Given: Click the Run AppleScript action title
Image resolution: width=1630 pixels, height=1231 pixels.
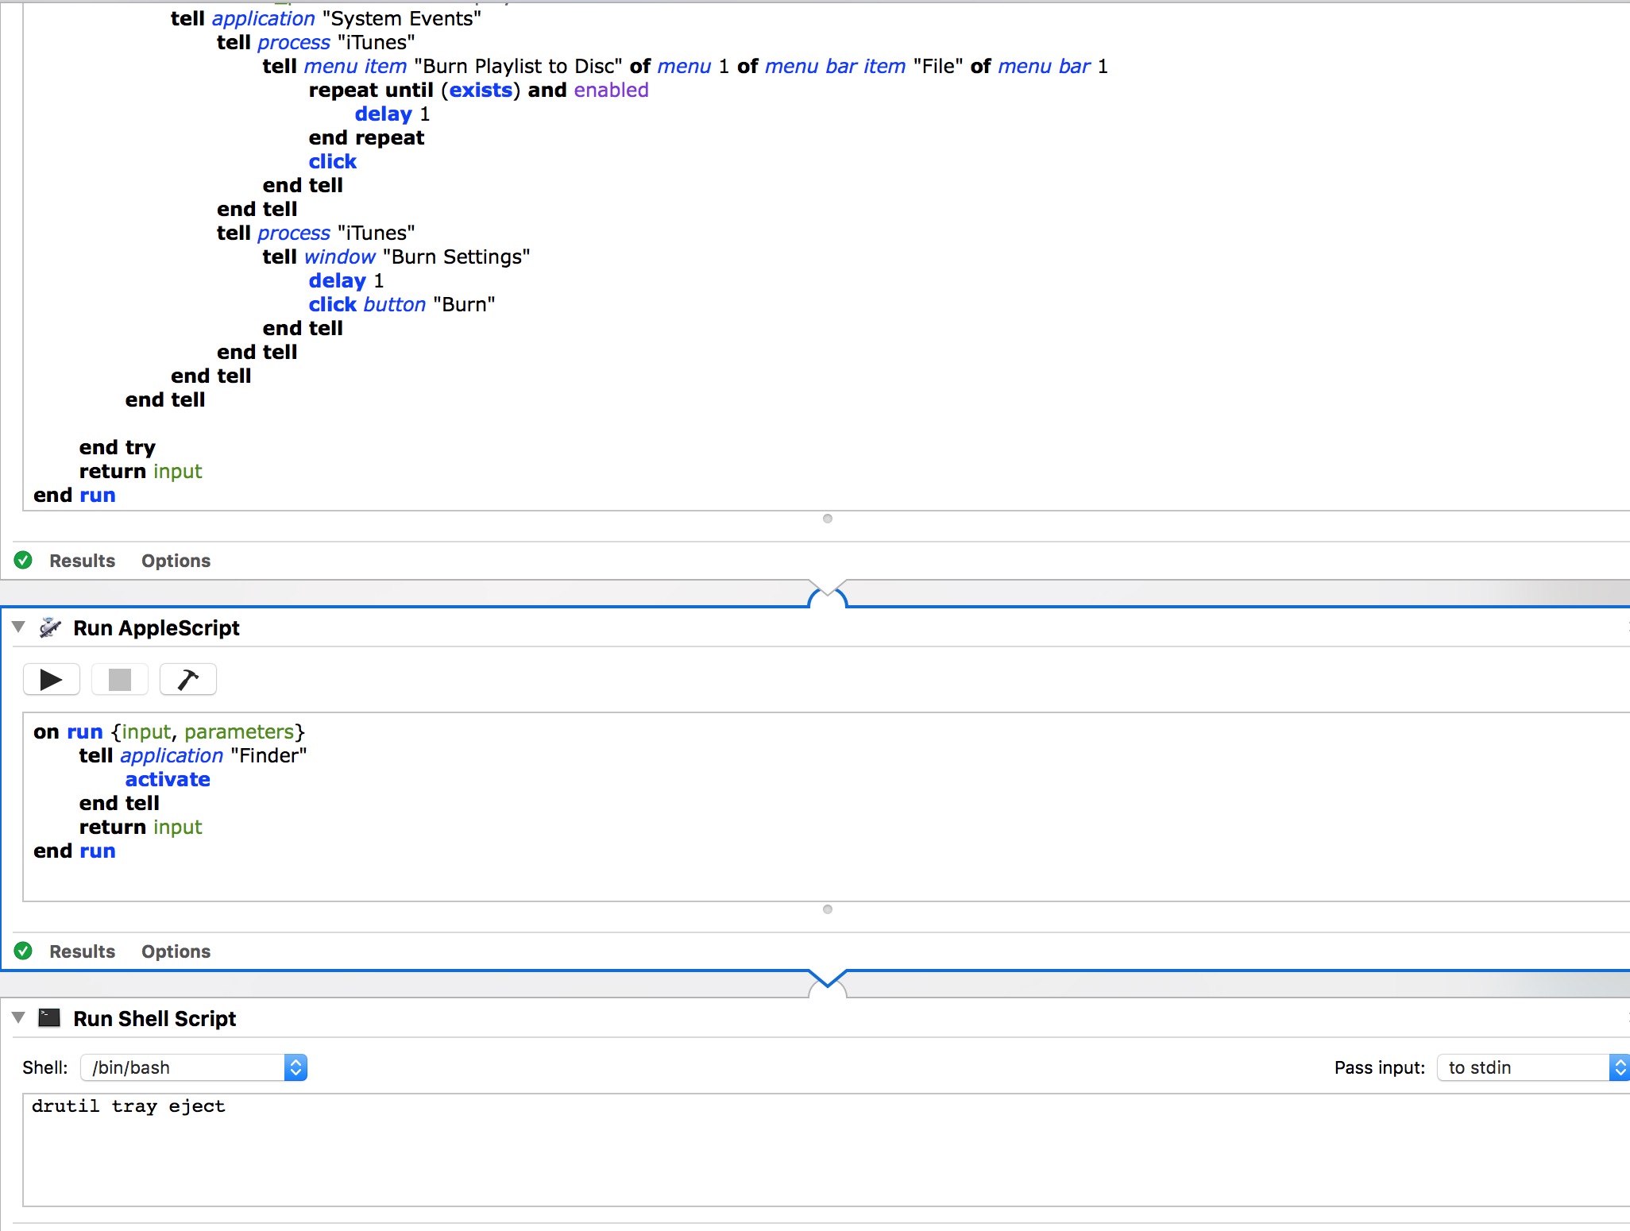Looking at the screenshot, I should [156, 628].
